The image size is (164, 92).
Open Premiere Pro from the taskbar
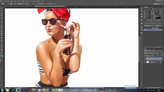point(23,90)
